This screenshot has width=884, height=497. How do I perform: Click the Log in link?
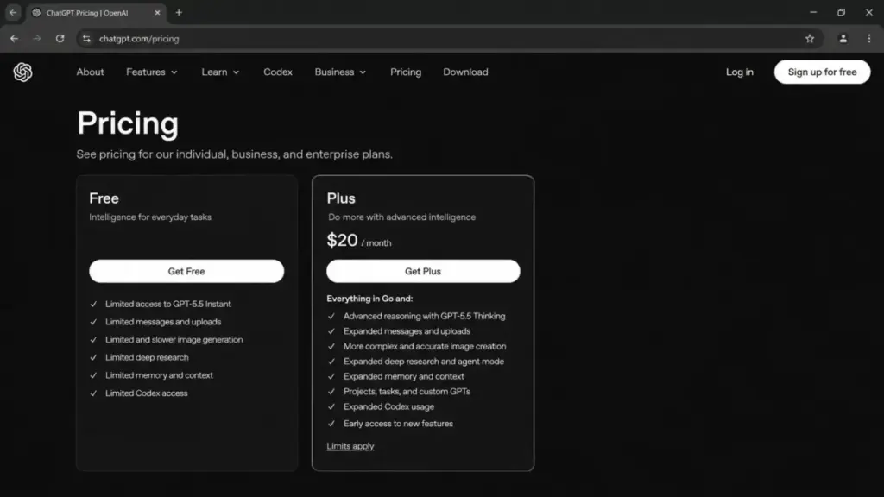(x=740, y=72)
